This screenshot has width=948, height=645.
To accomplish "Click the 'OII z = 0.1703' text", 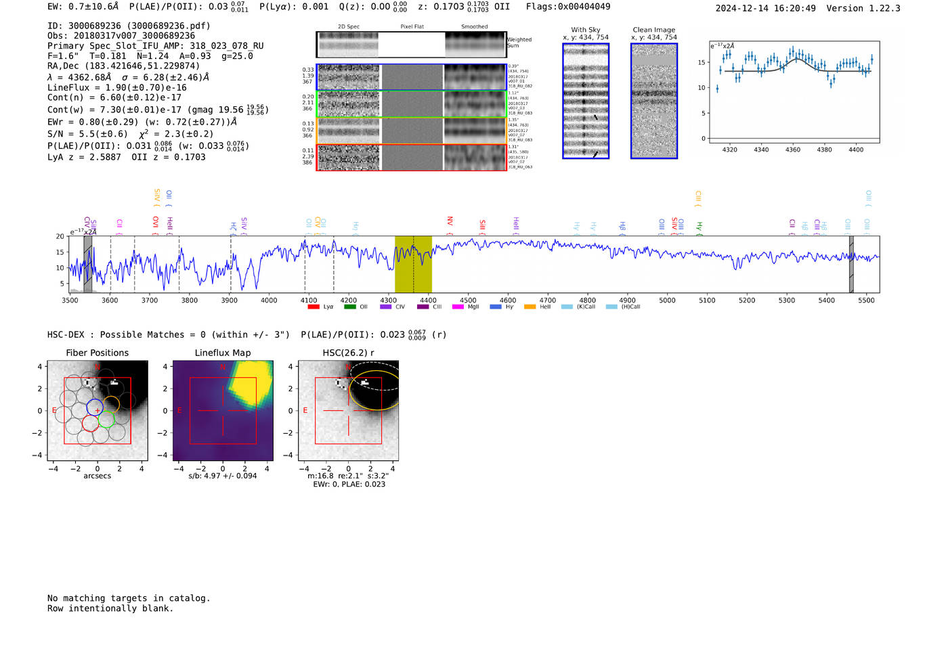I will click(x=169, y=157).
